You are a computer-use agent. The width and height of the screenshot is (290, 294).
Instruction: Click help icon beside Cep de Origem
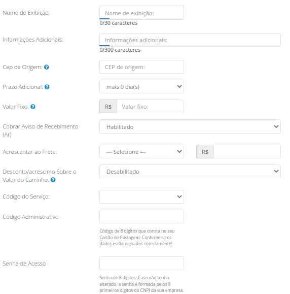[x=47, y=67]
